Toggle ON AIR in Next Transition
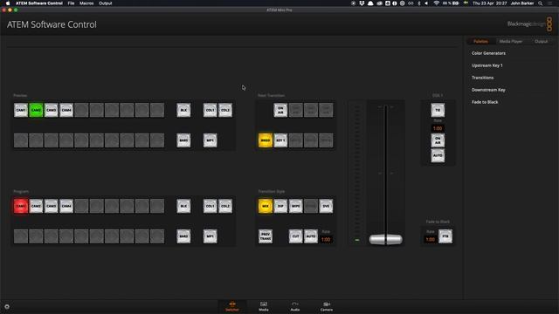This screenshot has height=314, width=559. click(x=280, y=110)
